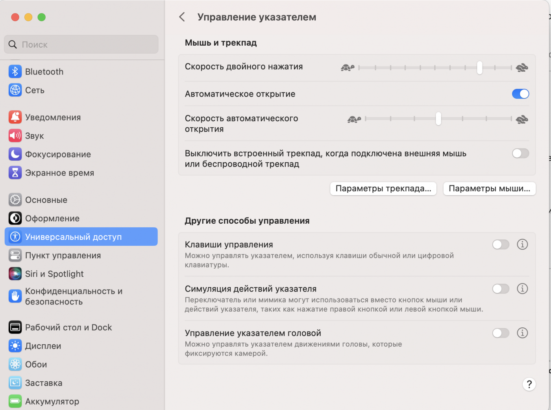The height and width of the screenshot is (410, 551).
Task: Disable the Автоматическое открытие switch
Action: pos(520,94)
